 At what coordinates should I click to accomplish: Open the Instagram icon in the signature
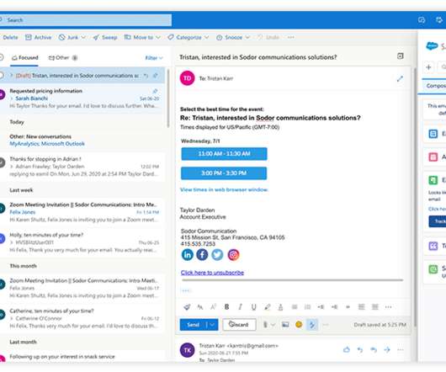pyautogui.click(x=233, y=254)
